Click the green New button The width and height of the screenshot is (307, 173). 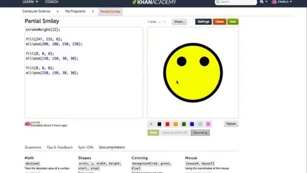[233, 22]
